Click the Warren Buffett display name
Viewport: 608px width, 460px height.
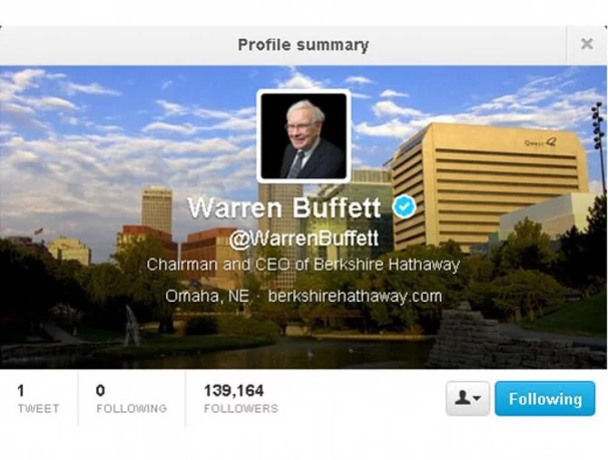pyautogui.click(x=284, y=208)
